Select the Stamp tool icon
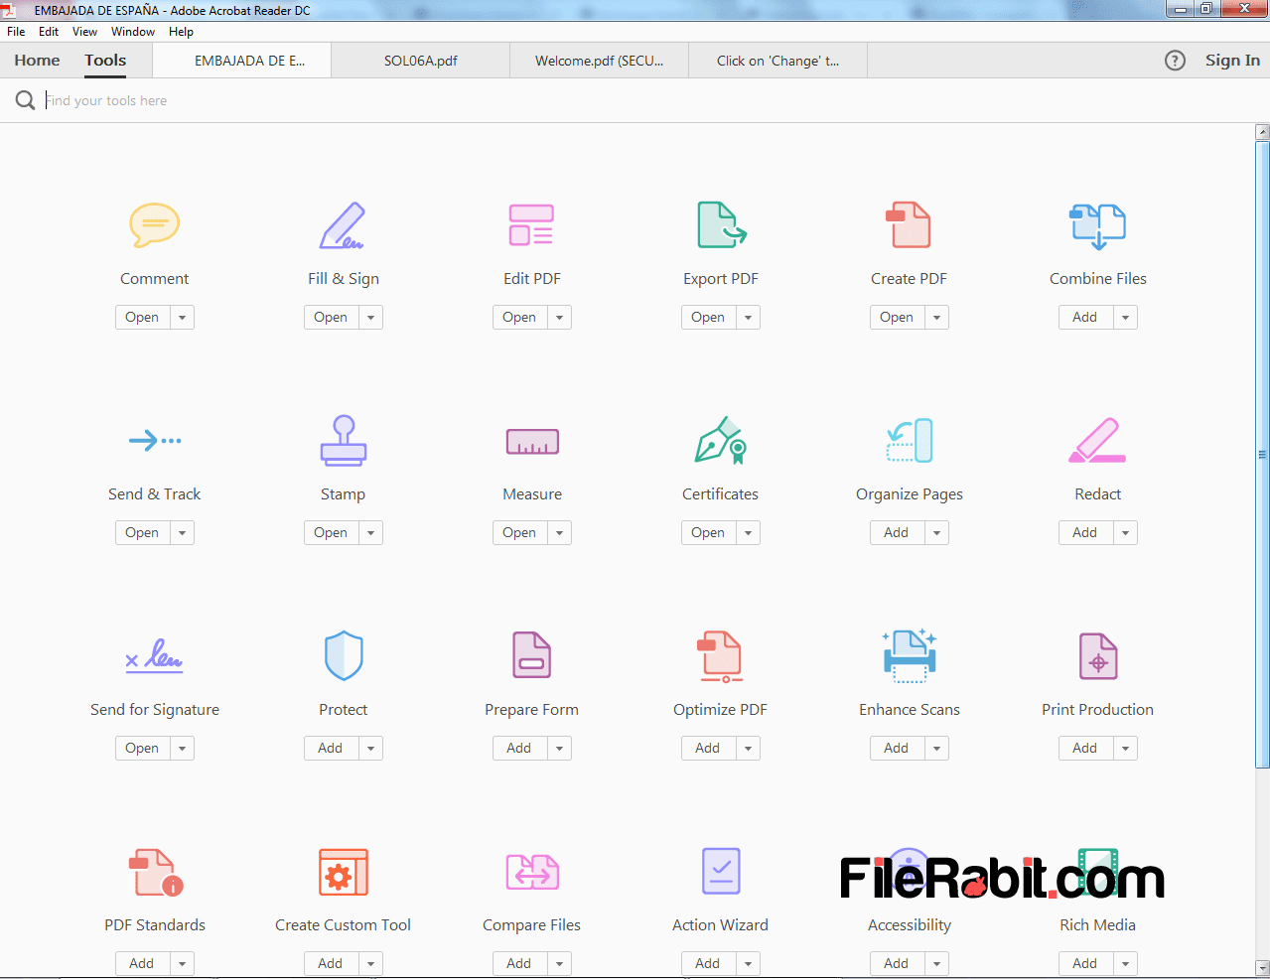The height and width of the screenshot is (979, 1270). (x=344, y=440)
